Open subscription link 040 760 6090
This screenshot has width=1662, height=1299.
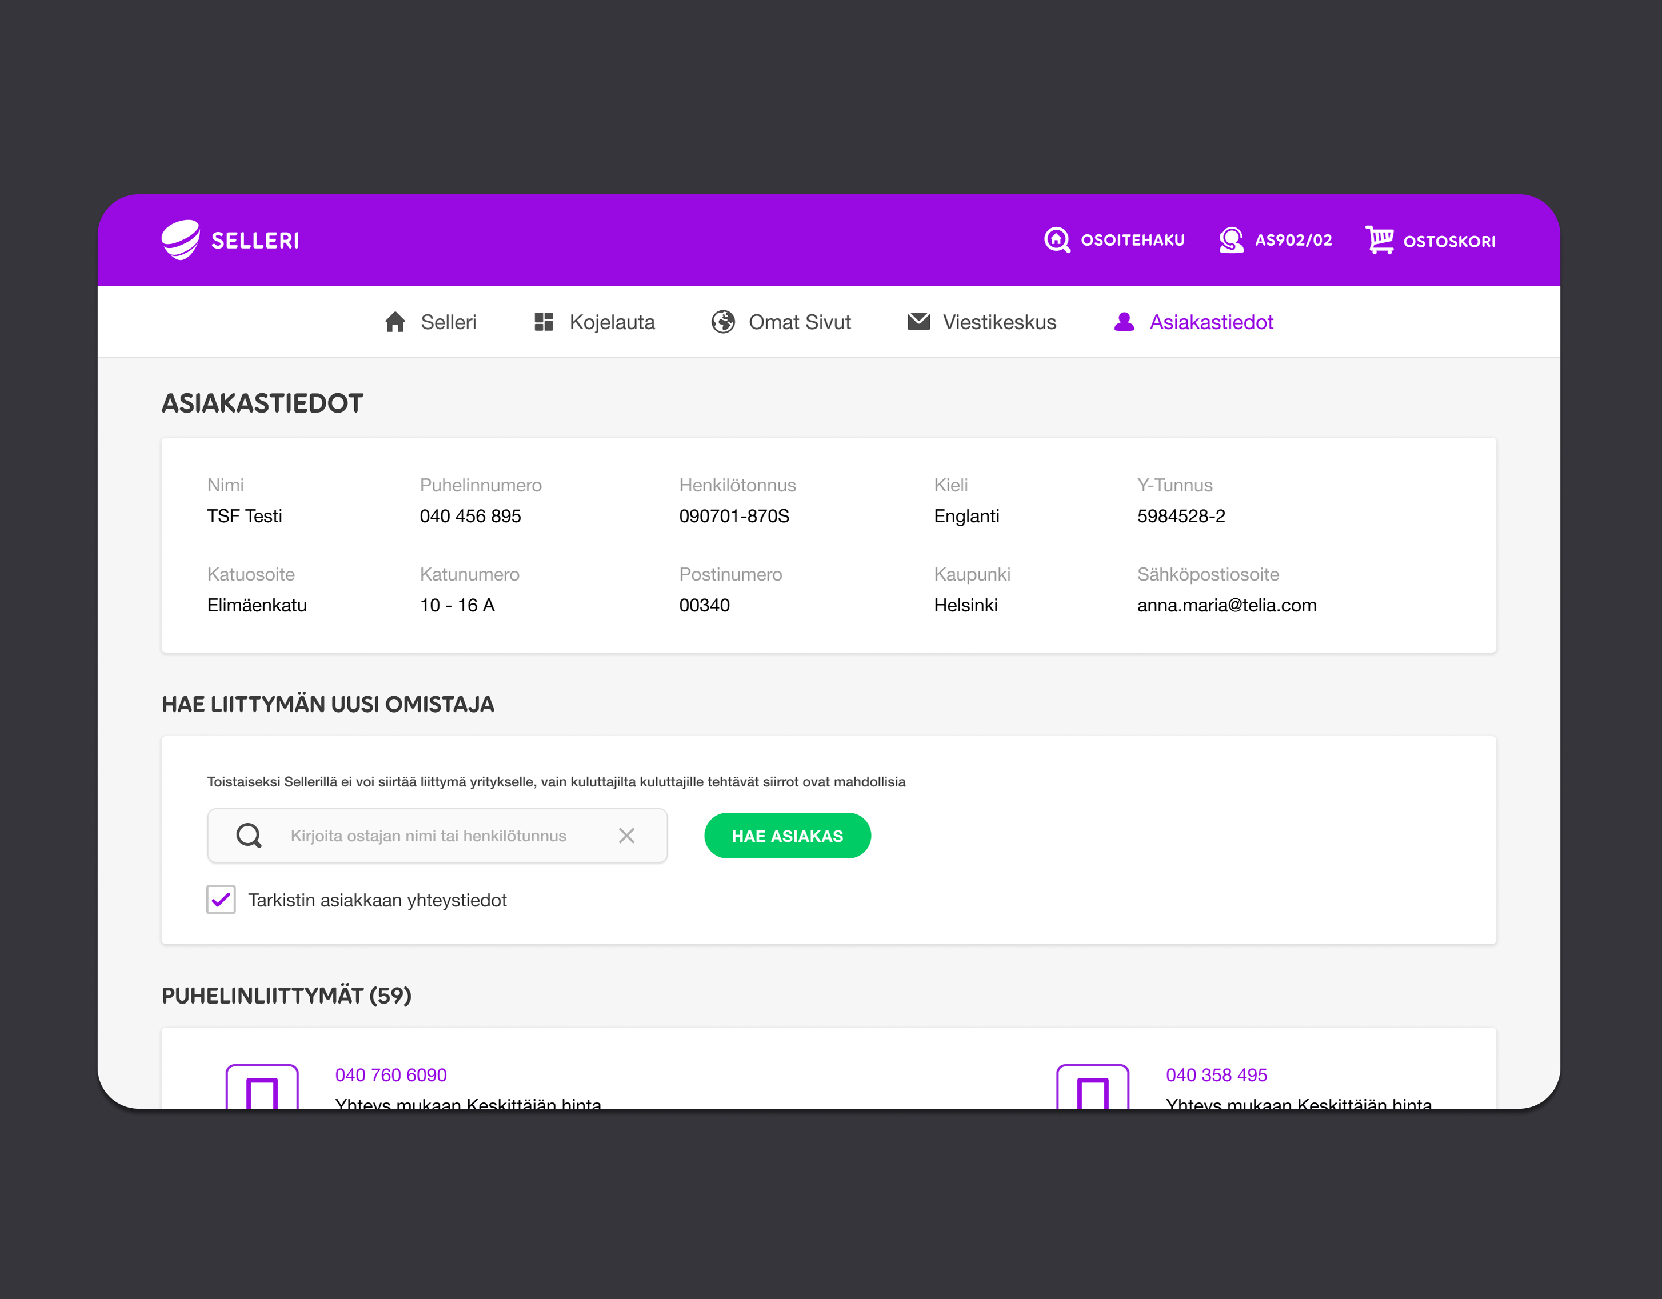click(391, 1076)
